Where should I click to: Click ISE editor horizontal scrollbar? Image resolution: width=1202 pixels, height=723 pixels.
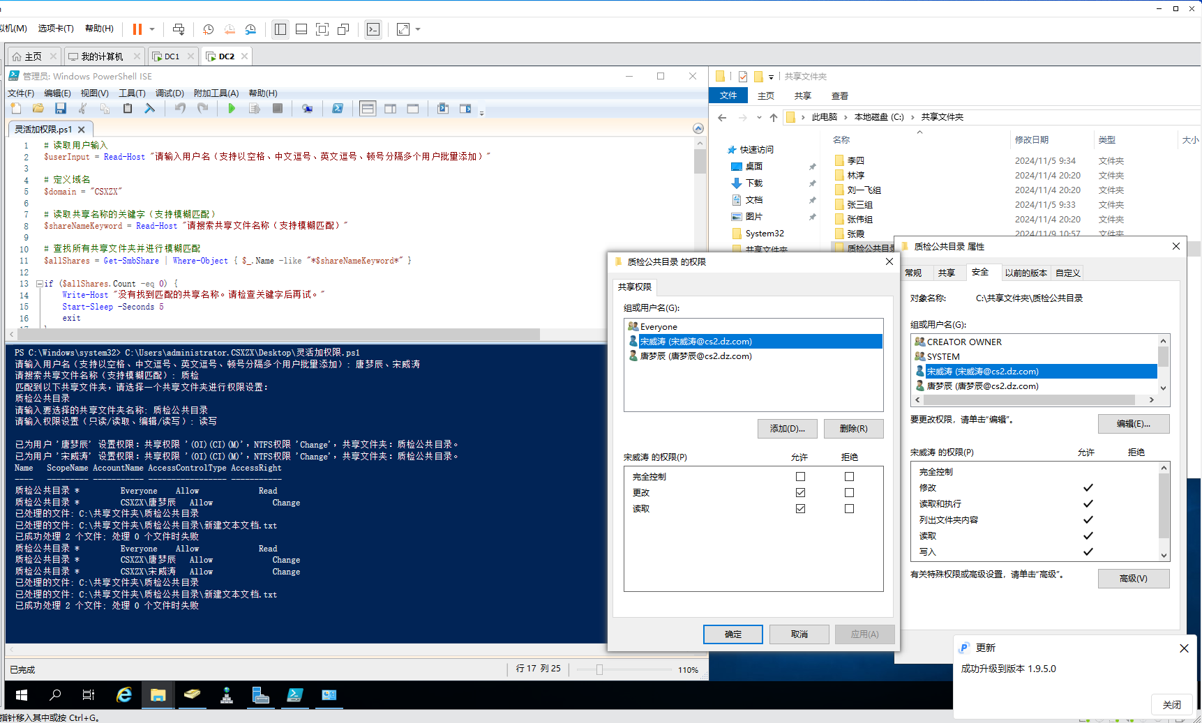(279, 335)
